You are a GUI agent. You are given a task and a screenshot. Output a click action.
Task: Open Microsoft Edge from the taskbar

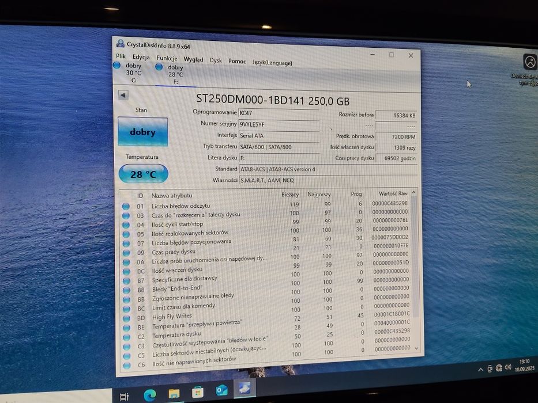click(x=149, y=395)
